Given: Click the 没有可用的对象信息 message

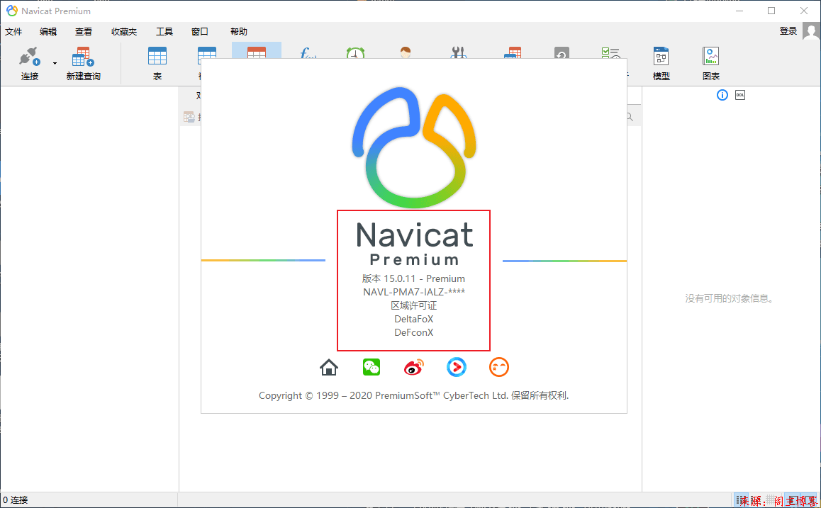Looking at the screenshot, I should pyautogui.click(x=730, y=299).
